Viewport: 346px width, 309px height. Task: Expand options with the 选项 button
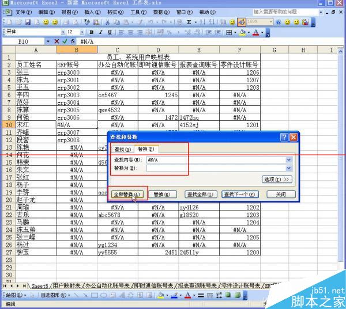(277, 180)
